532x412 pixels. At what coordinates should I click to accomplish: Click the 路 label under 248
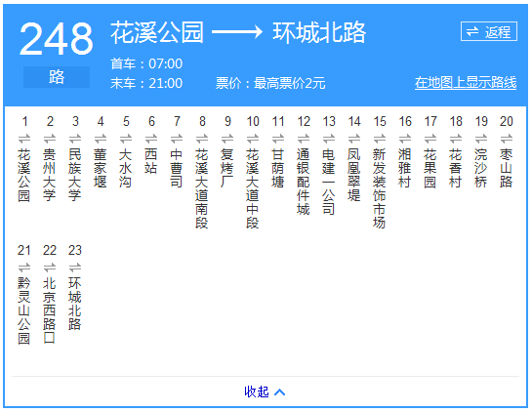57,77
